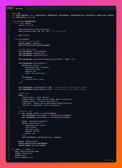Click the yellow minimize window button

(x=10, y=8)
